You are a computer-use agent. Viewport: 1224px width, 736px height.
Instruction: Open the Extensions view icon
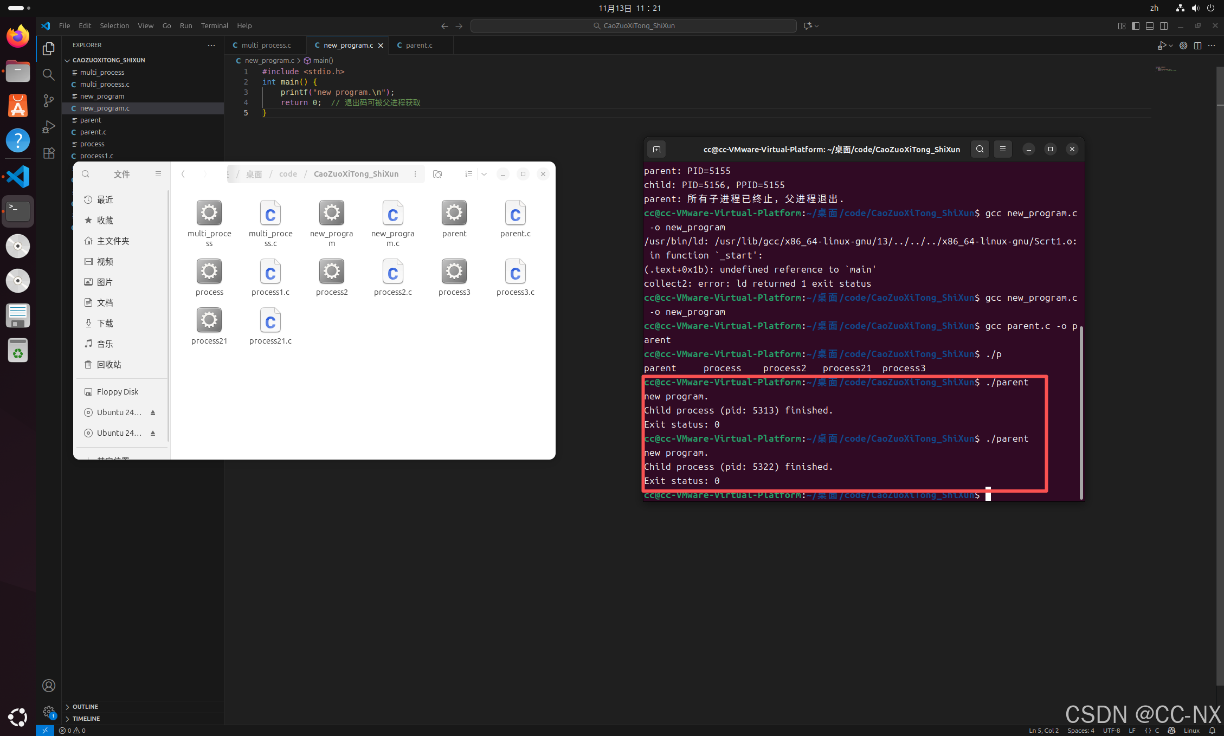click(49, 153)
